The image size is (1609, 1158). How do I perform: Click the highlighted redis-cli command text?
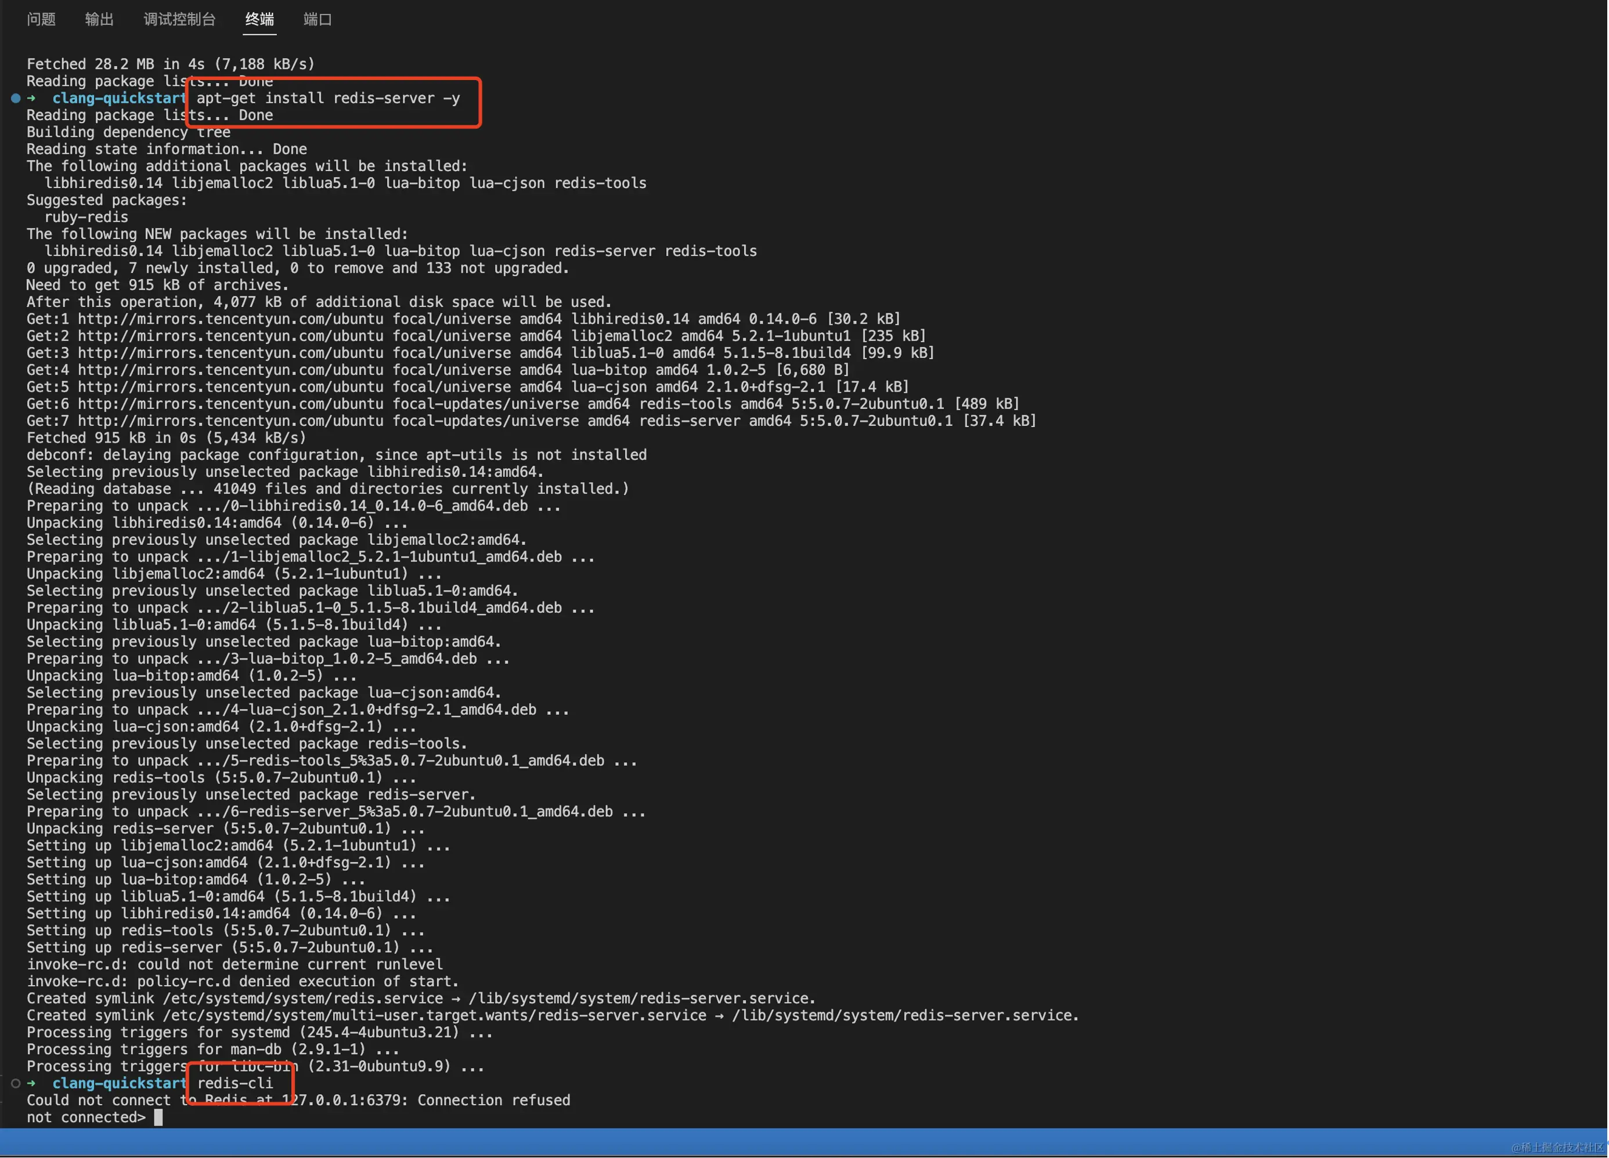point(235,1084)
